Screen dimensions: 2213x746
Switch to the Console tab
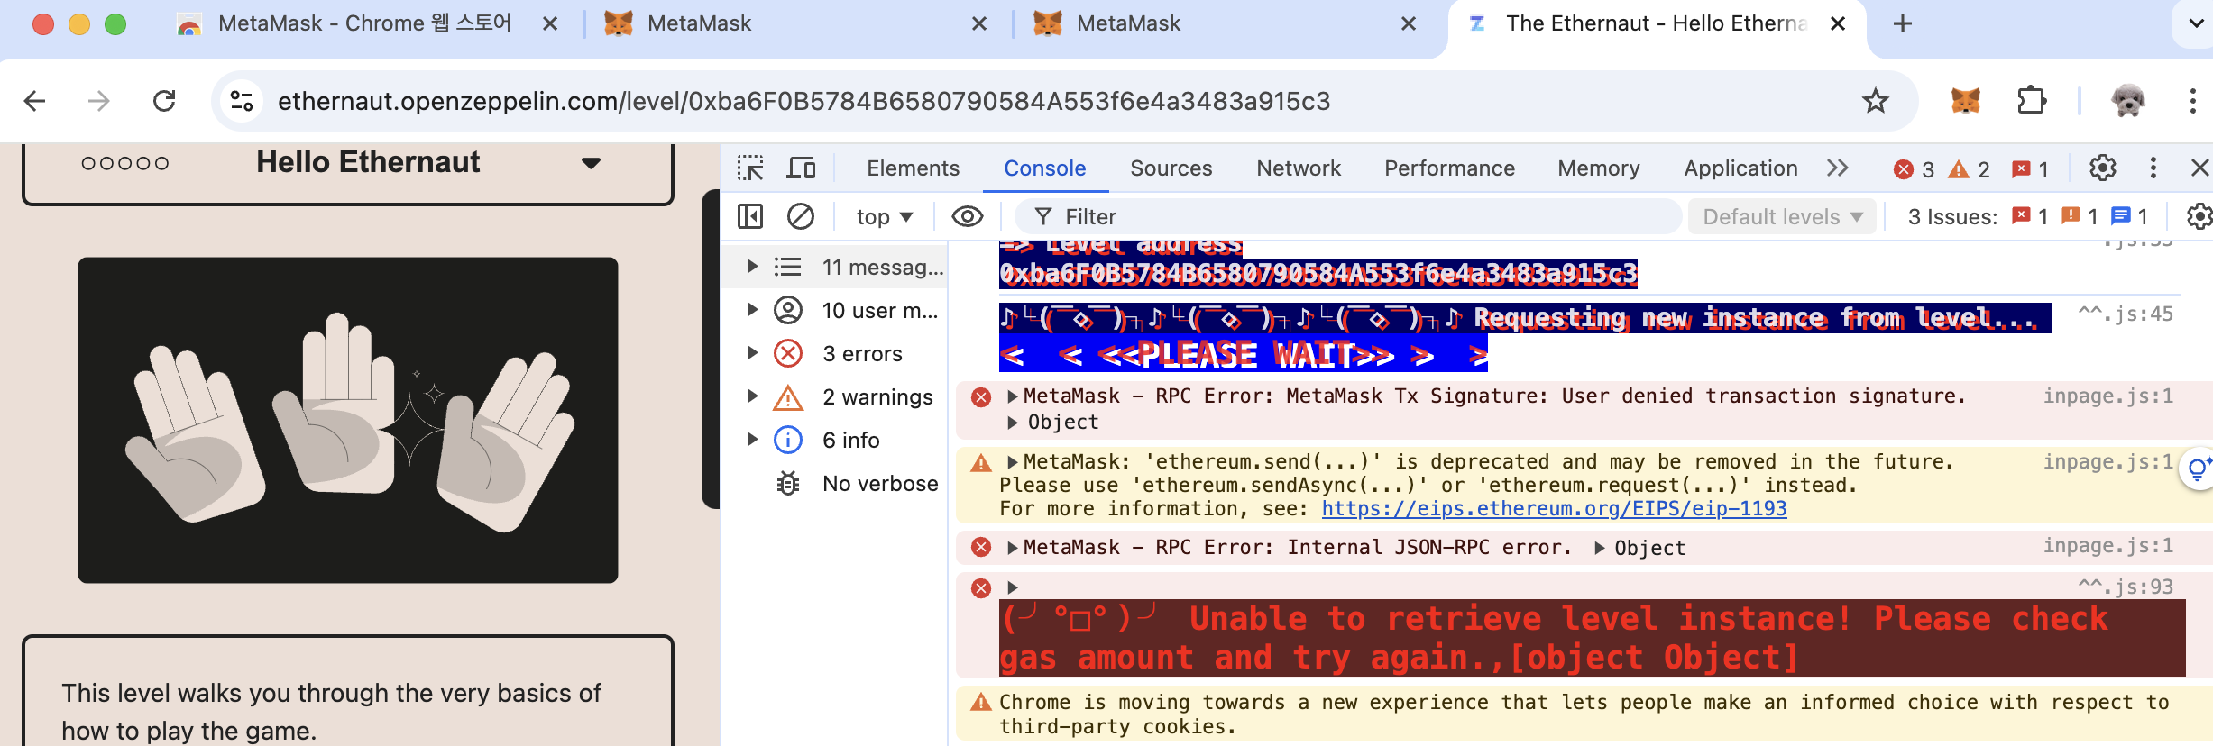(x=1044, y=168)
